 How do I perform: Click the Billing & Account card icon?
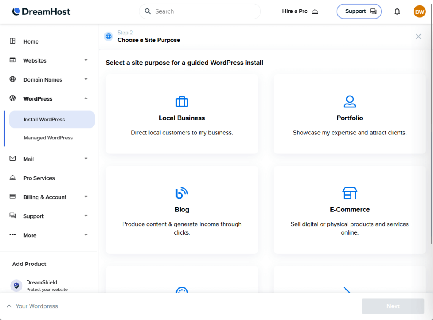13,197
